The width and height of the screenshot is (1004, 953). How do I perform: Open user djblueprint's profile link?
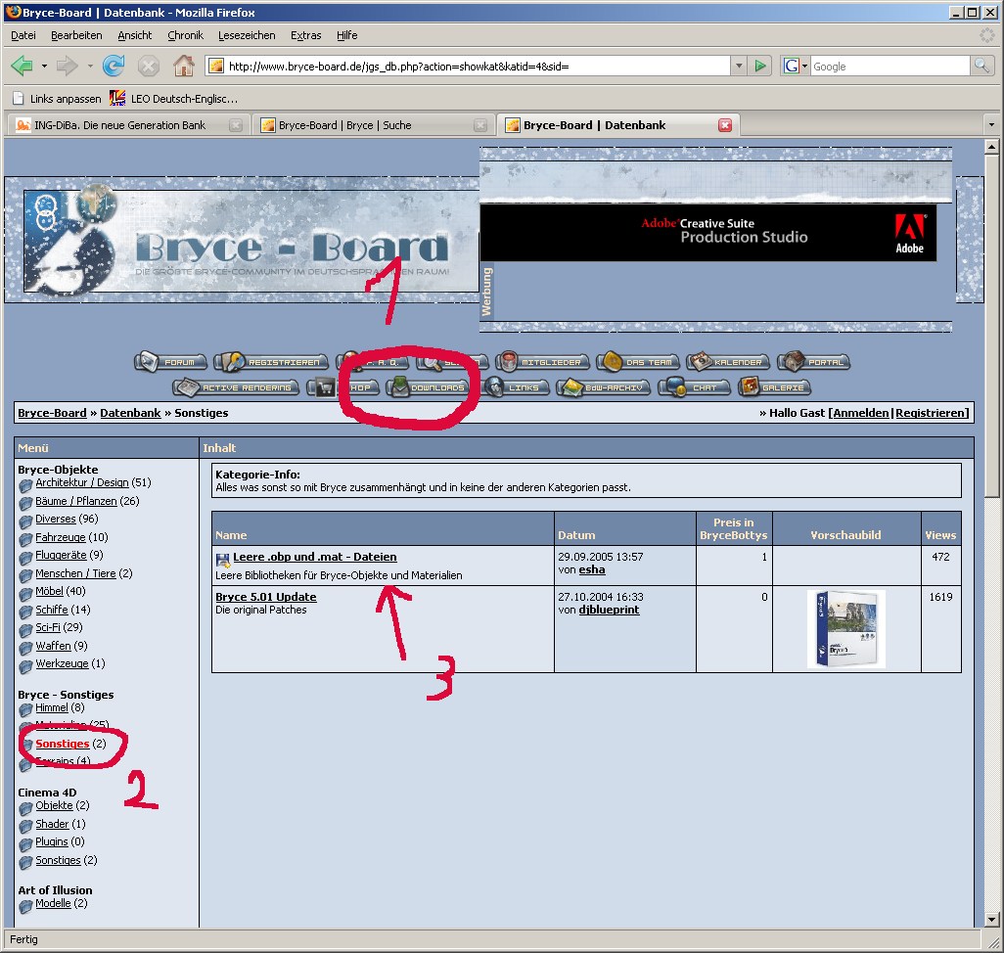609,610
